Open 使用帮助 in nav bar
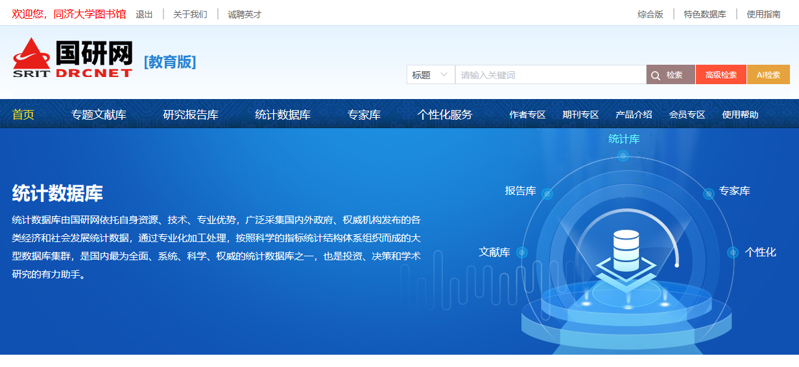Viewport: 799px width, 367px height. (740, 115)
